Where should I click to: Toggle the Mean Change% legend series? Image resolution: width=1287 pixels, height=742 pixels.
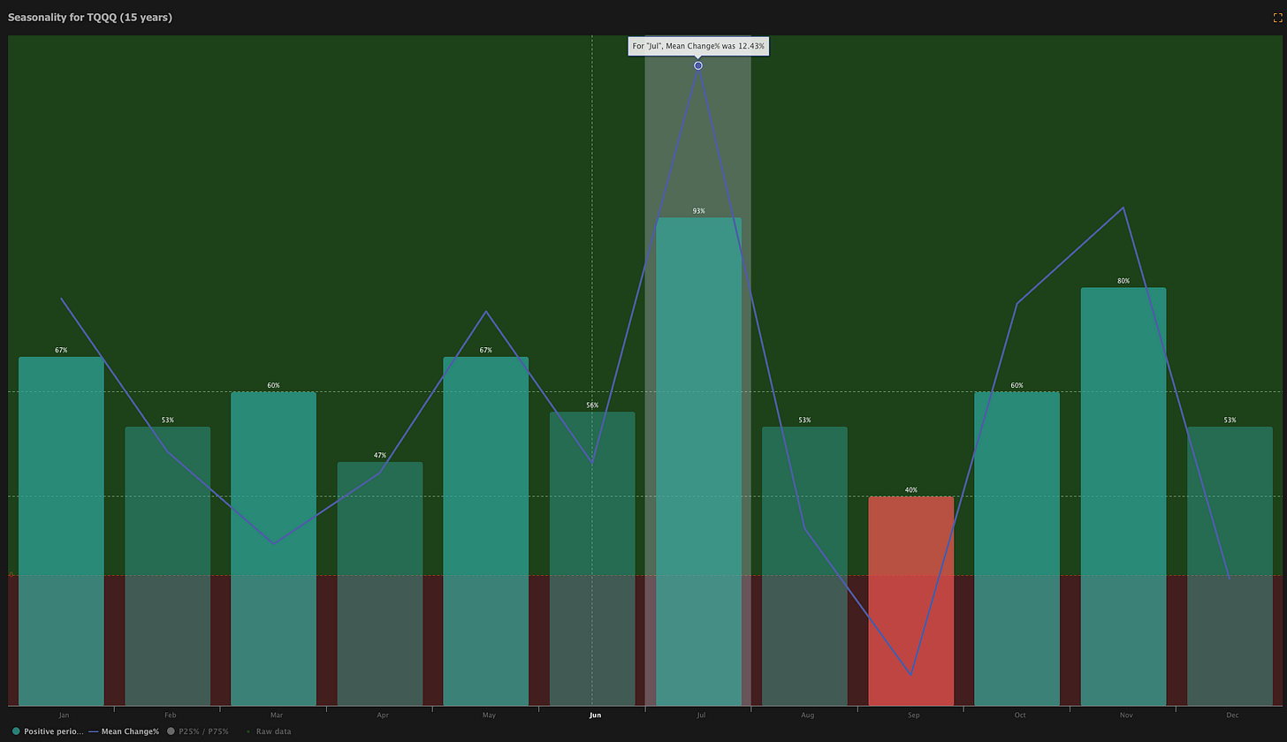point(124,731)
